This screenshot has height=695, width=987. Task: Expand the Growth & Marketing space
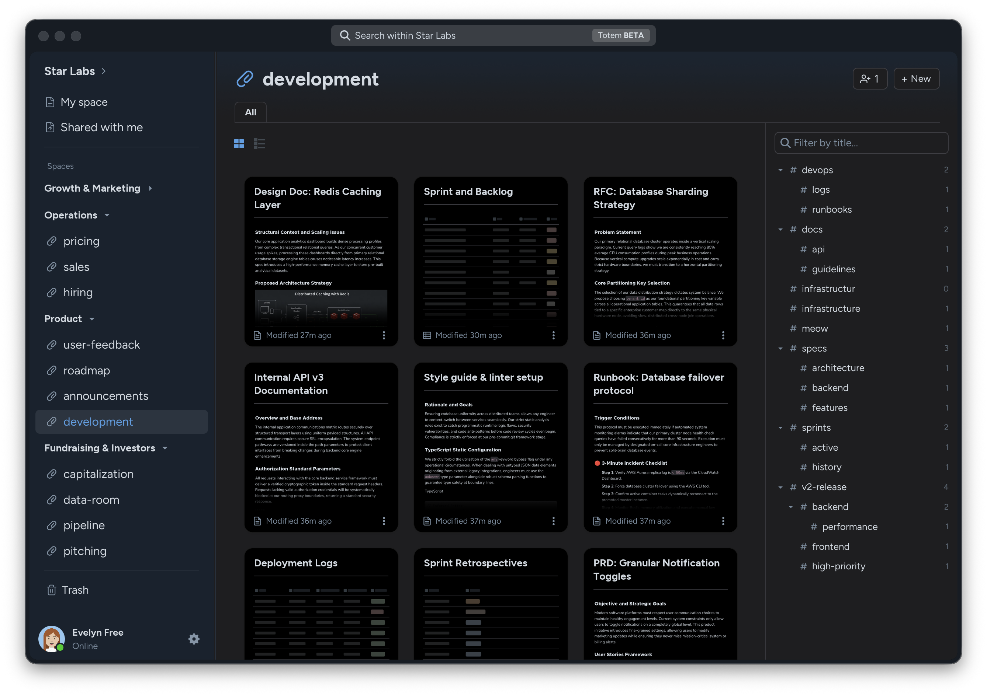click(150, 188)
